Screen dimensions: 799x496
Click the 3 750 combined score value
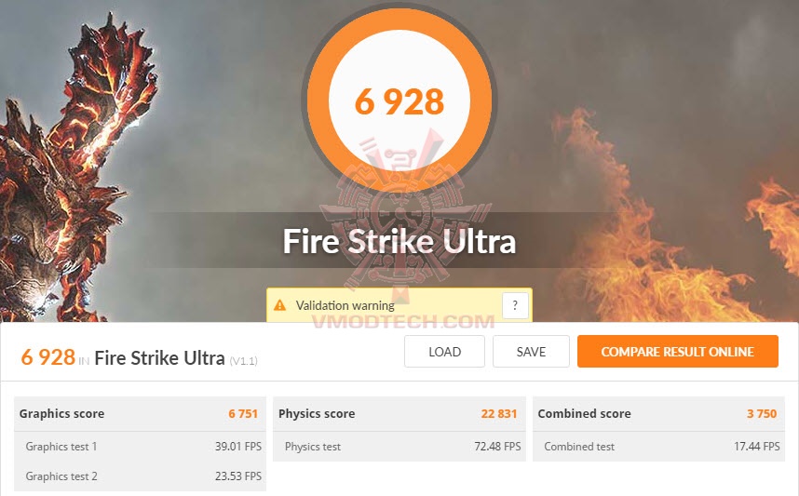[x=762, y=413]
